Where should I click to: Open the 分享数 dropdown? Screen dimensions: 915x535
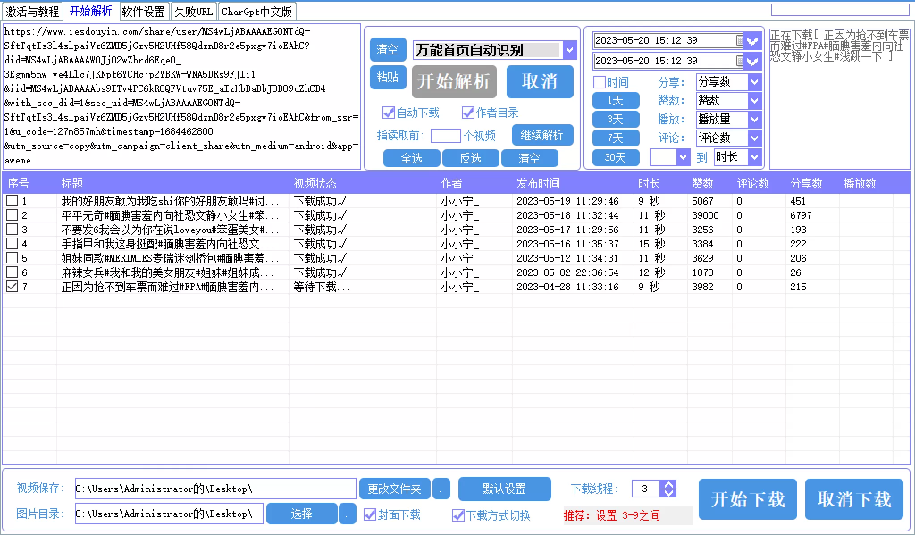[x=755, y=82]
